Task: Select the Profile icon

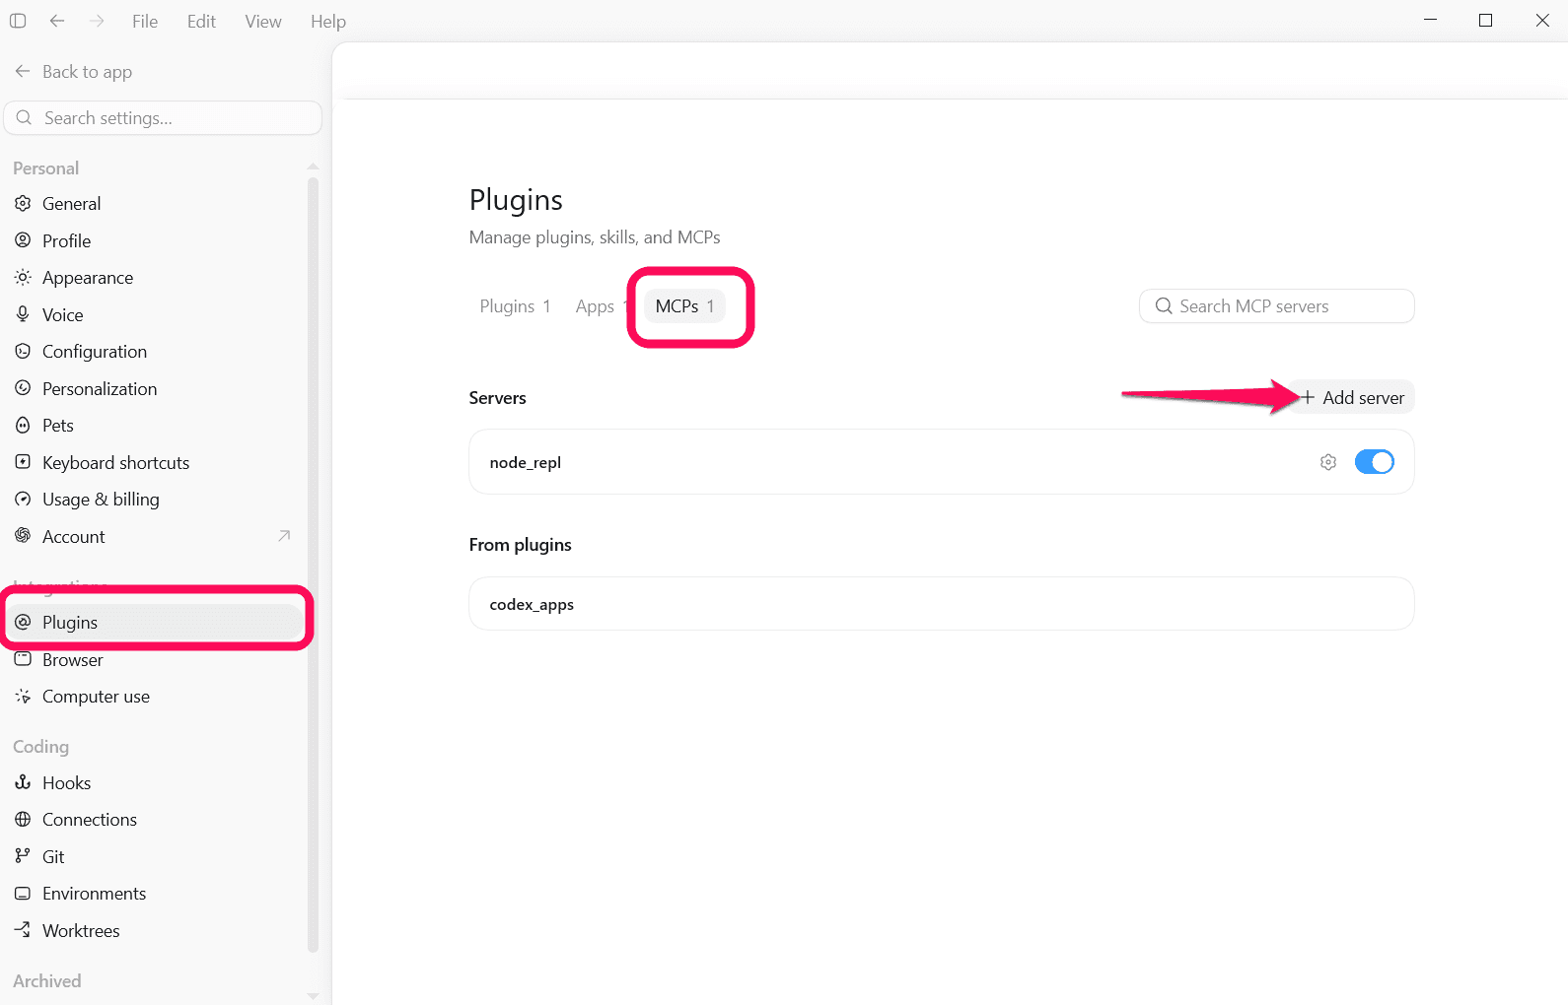Action: click(x=23, y=240)
